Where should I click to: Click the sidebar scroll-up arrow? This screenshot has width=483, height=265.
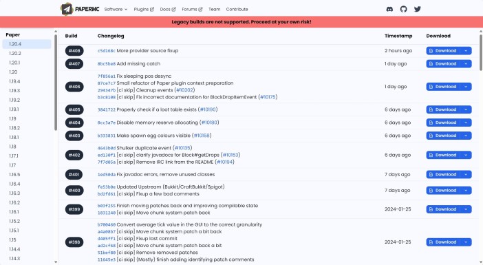coord(56,32)
